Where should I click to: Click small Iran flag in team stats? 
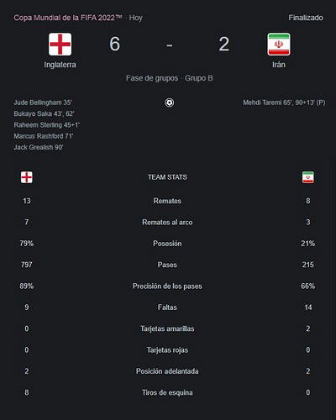click(x=308, y=177)
